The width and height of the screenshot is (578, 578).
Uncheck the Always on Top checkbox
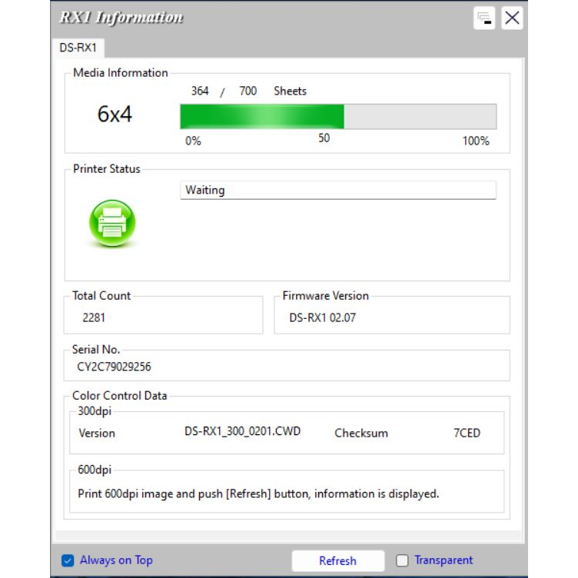[x=68, y=560]
